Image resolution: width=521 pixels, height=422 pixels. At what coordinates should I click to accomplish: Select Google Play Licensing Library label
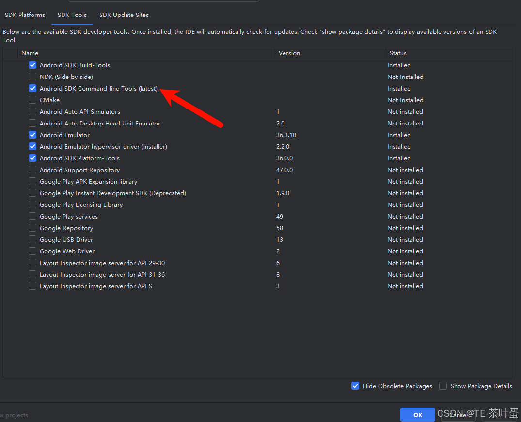point(81,204)
